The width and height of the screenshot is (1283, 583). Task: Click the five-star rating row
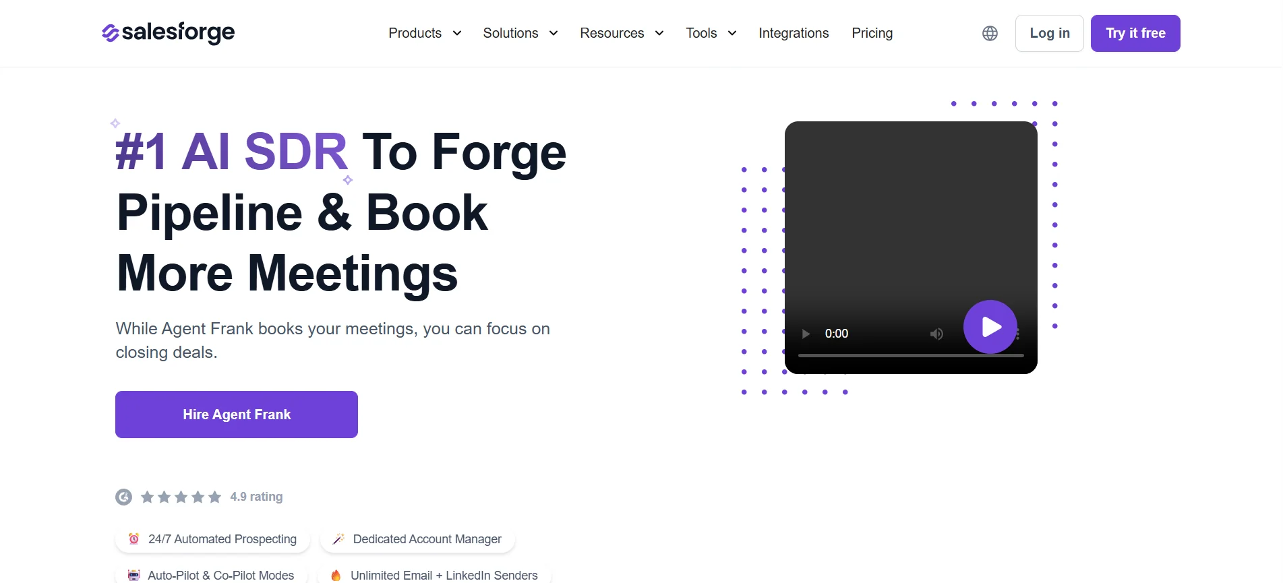181,497
